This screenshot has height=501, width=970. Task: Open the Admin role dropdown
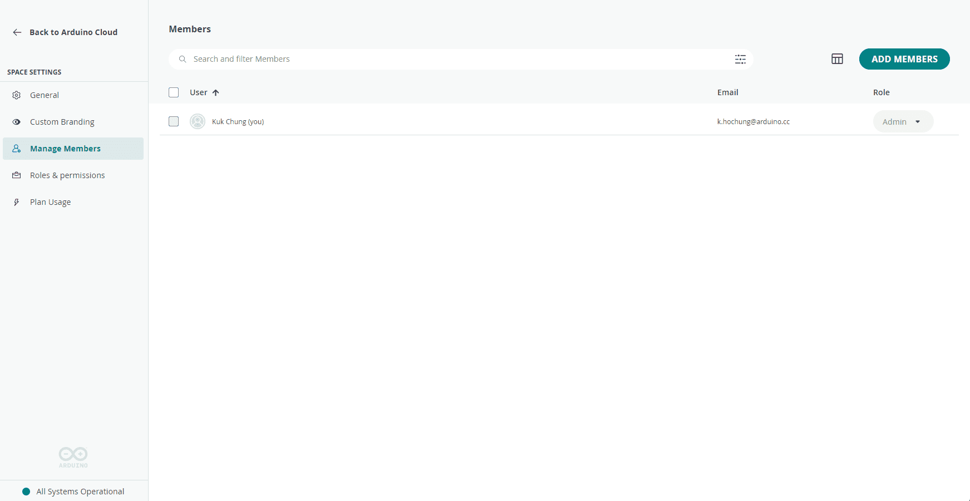click(x=902, y=121)
